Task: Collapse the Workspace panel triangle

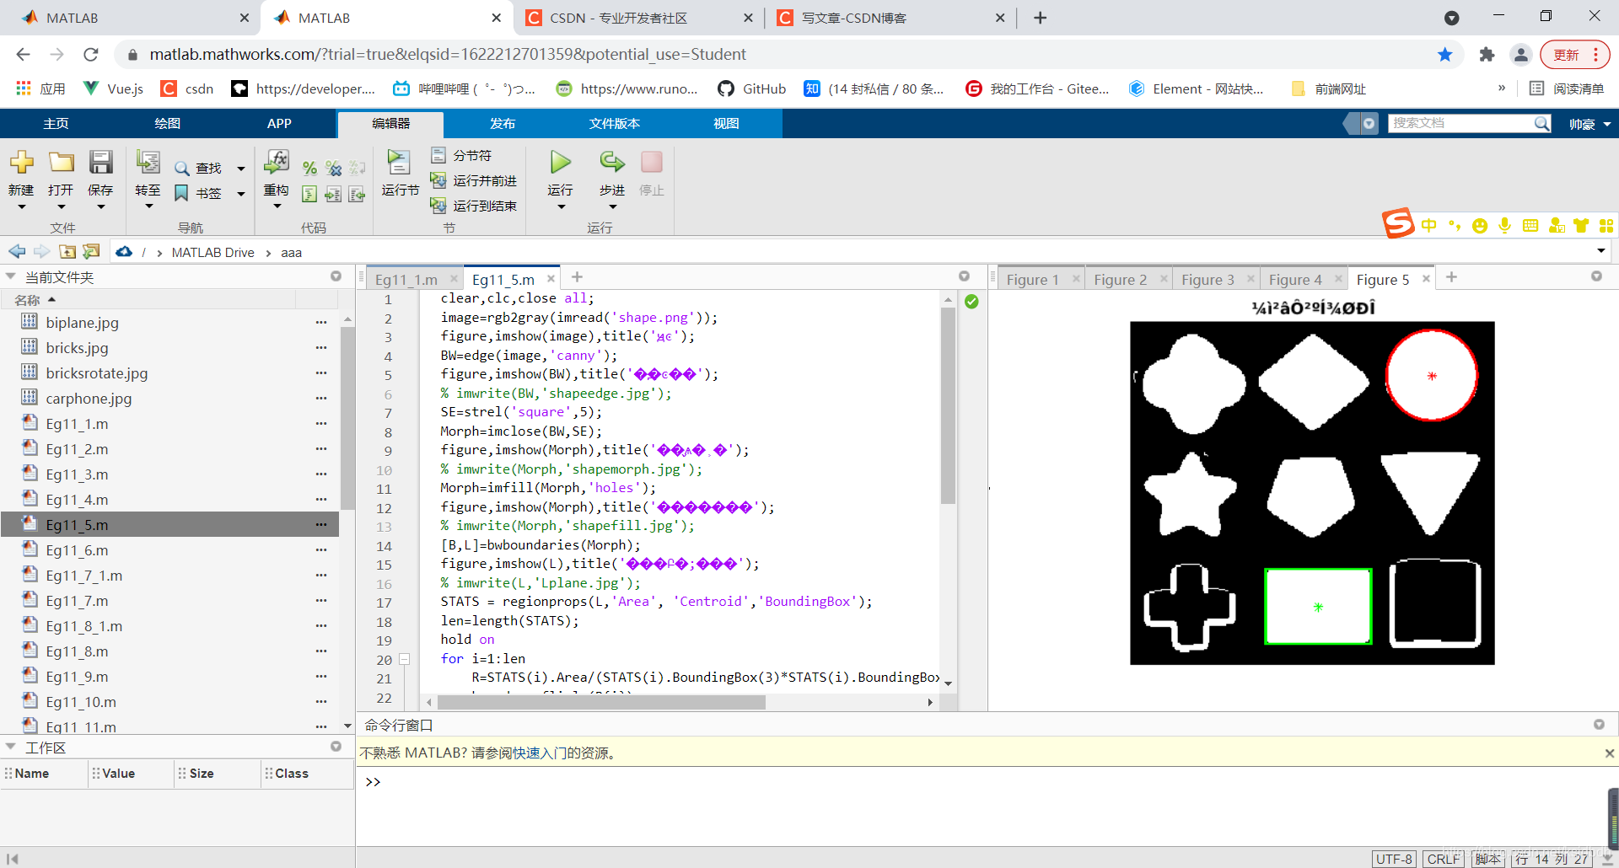Action: tap(11, 747)
